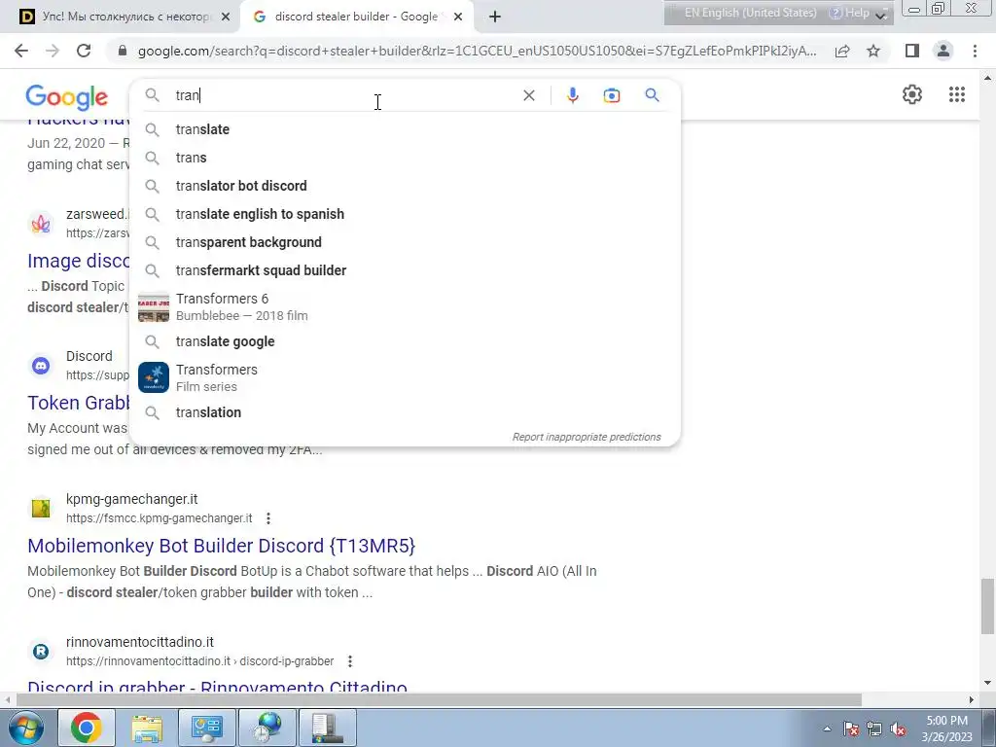
Task: Open new tab with plus button
Action: point(495,17)
